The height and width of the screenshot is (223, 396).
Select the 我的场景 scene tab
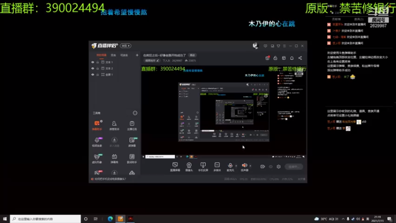(x=101, y=55)
